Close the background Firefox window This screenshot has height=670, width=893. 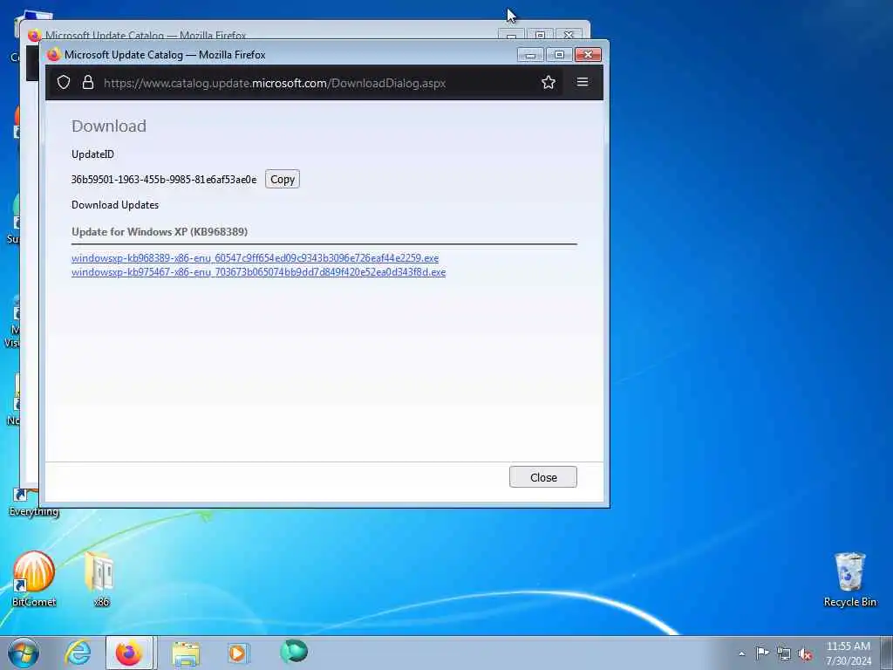569,35
